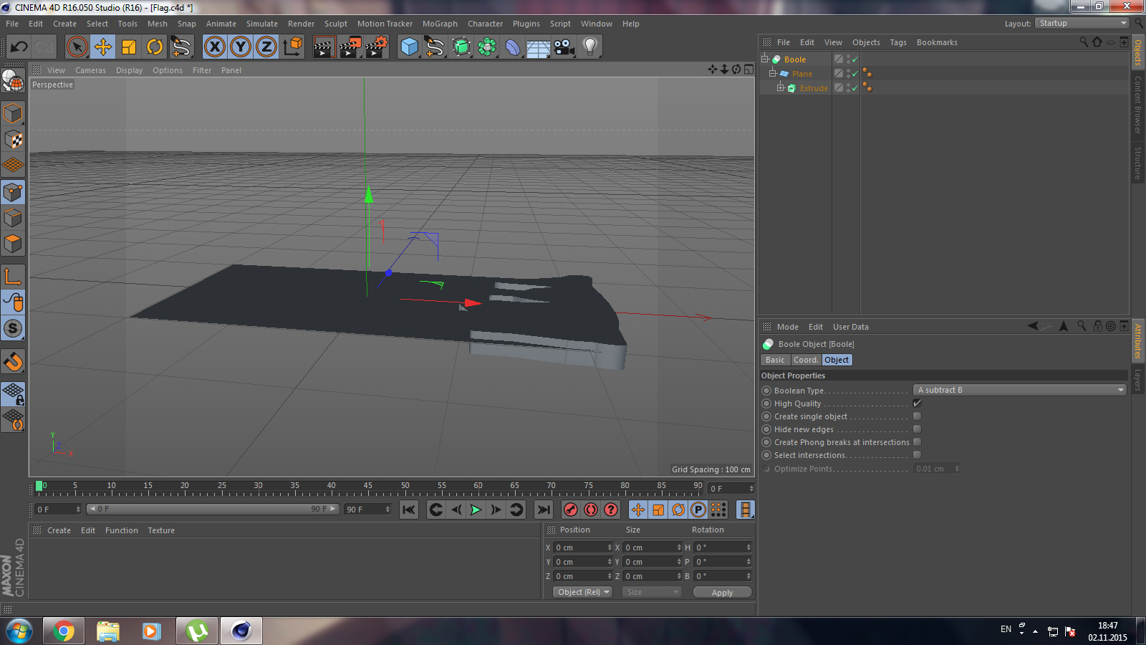Select the Live Selection tool
The image size is (1146, 645).
click(77, 47)
